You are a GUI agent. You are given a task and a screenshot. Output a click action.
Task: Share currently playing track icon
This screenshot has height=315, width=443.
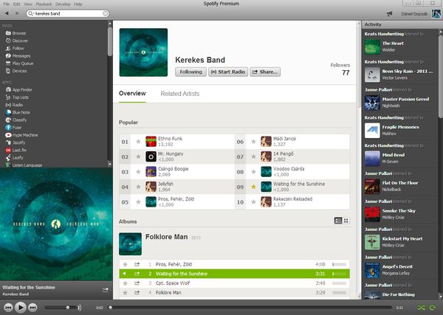106,290
